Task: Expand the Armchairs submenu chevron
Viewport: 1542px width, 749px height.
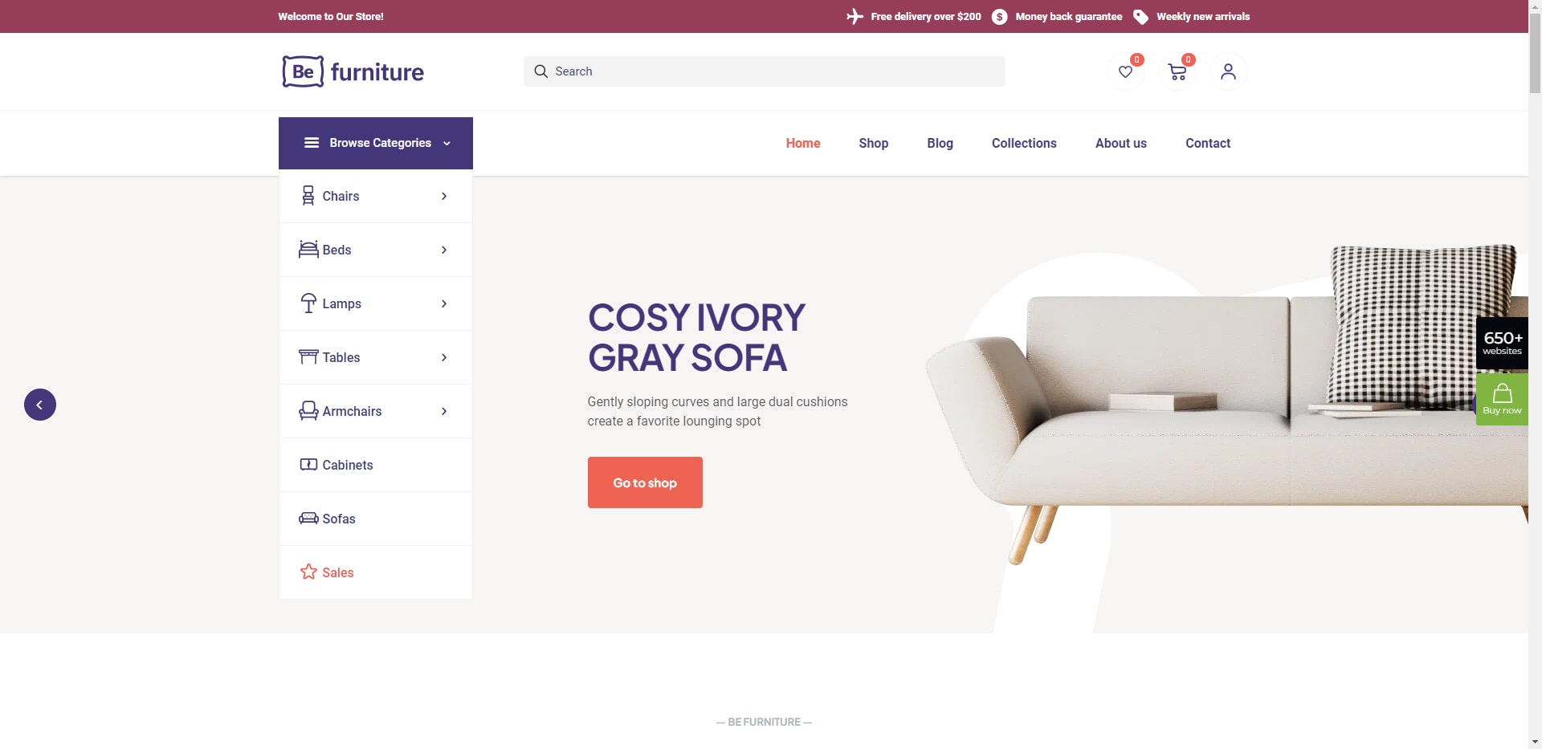Action: [x=444, y=411]
